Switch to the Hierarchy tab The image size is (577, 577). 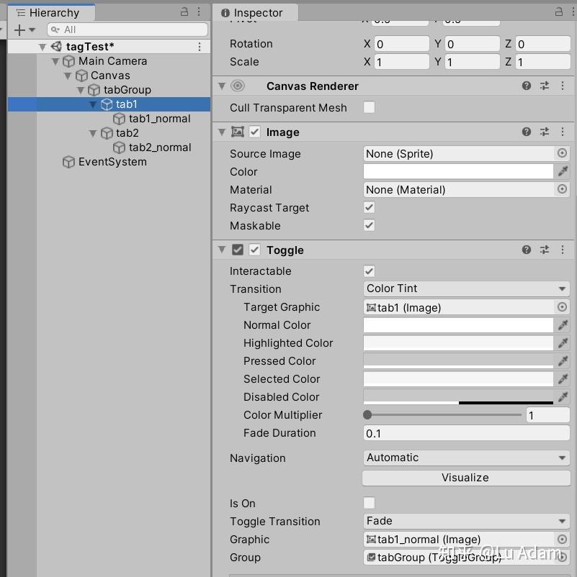click(51, 12)
